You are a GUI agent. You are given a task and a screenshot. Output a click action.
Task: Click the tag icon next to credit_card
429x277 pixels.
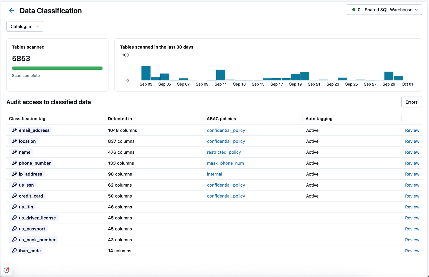[14, 196]
